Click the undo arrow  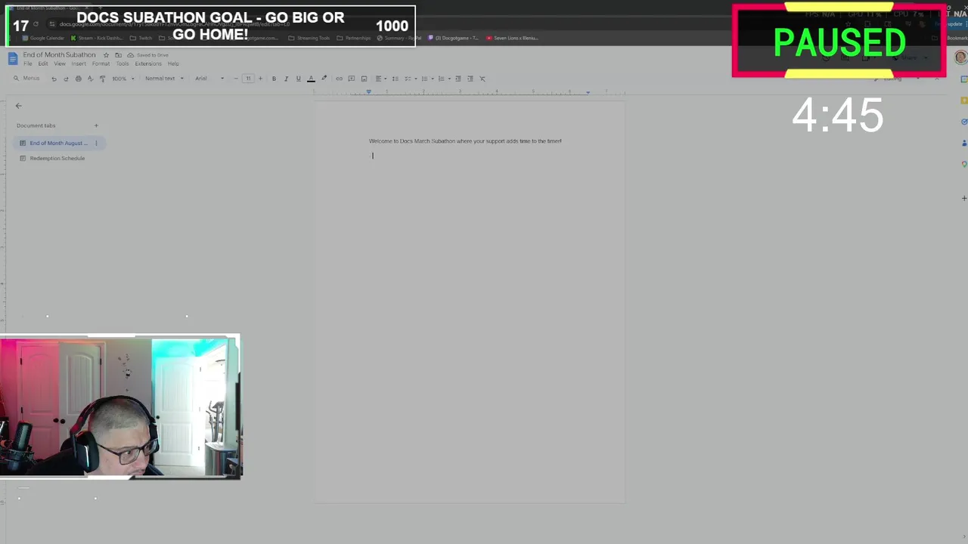tap(54, 79)
